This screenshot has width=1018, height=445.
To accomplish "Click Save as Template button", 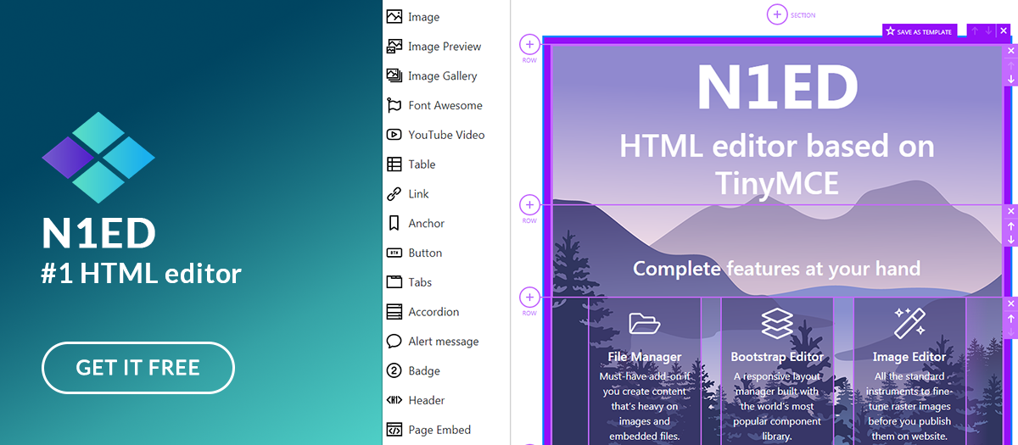I will [x=920, y=31].
